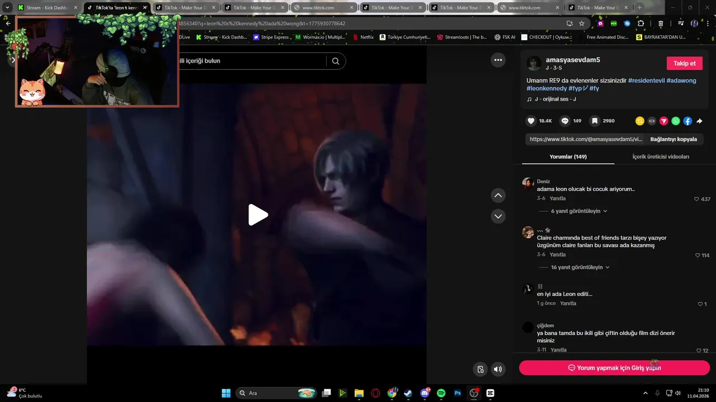Open Photoshop from the taskbar
The height and width of the screenshot is (402, 716).
pos(458,393)
